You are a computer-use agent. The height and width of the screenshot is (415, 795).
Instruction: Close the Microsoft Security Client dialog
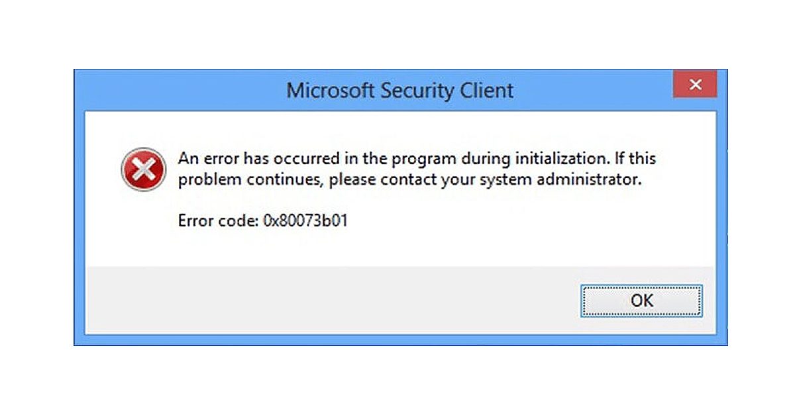point(695,85)
